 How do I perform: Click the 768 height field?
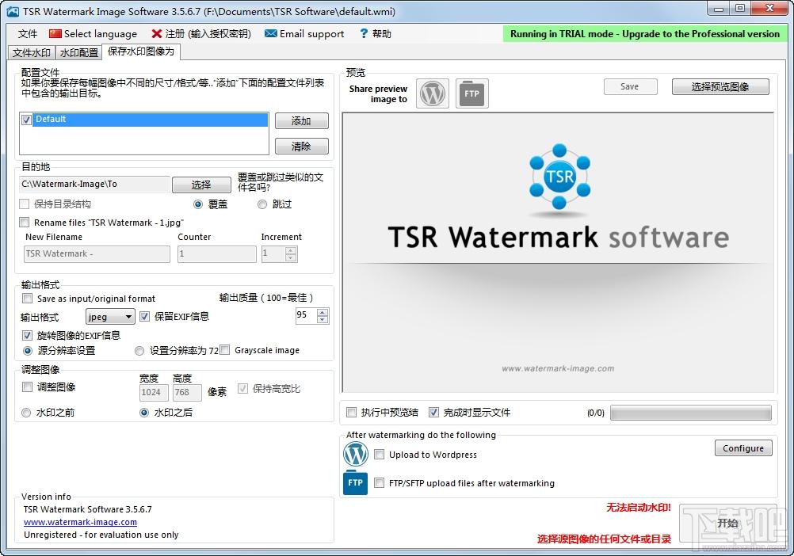click(187, 392)
